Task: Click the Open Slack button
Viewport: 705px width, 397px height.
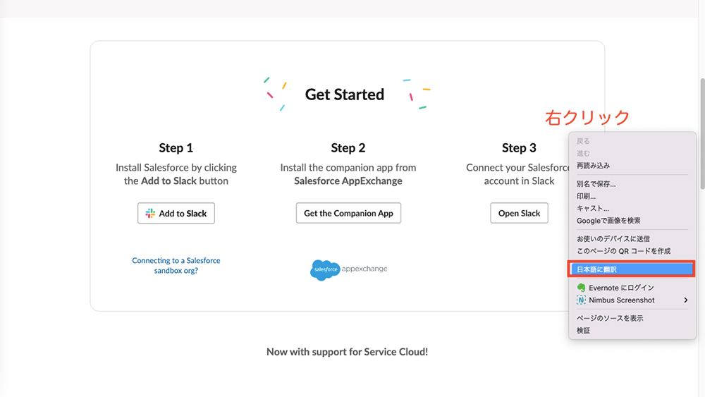Action: [x=519, y=213]
